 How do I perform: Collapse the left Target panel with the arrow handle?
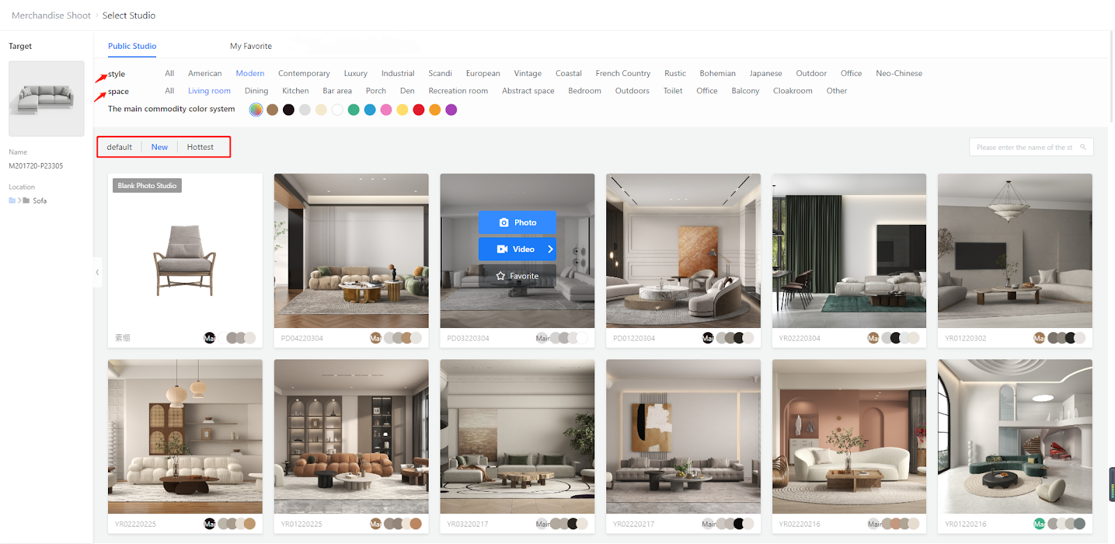click(97, 272)
